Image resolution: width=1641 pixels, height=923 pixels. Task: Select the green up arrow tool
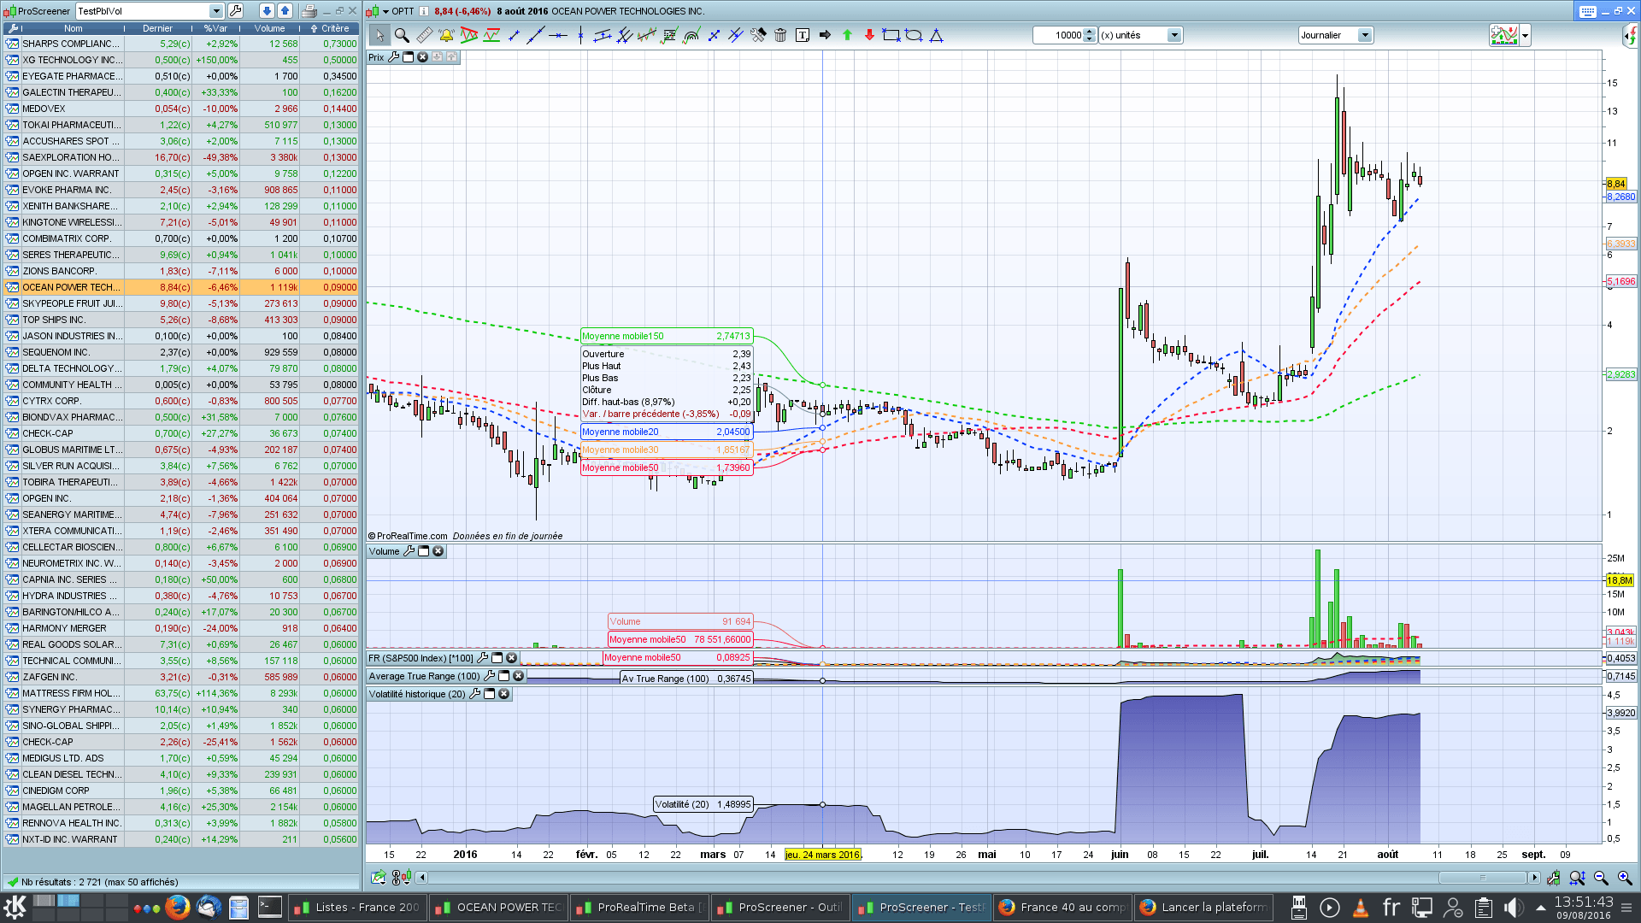click(x=847, y=35)
